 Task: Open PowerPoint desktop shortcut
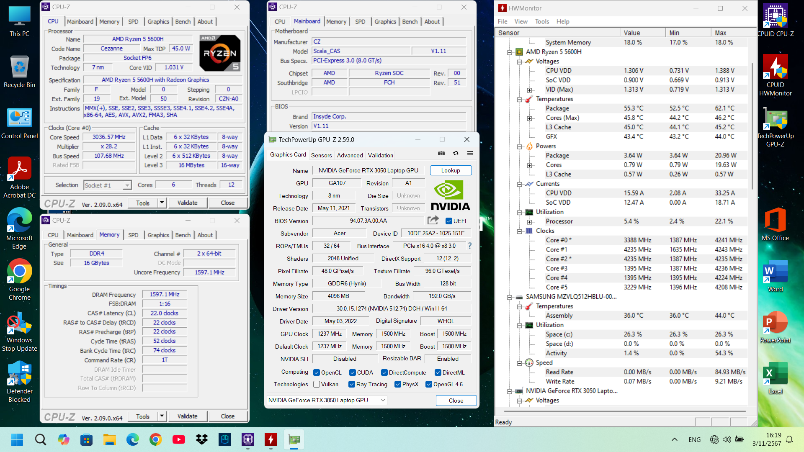click(776, 327)
